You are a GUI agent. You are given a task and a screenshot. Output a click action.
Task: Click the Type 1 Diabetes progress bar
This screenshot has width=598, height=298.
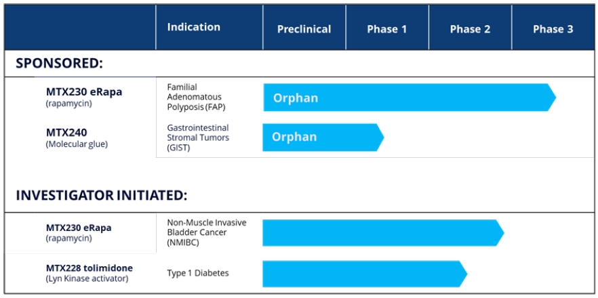tap(363, 274)
